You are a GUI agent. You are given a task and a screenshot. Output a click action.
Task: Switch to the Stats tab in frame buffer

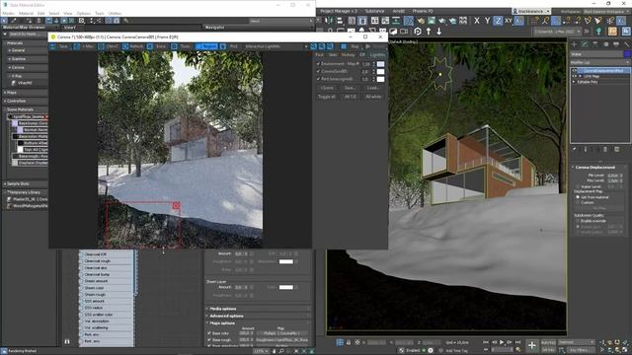pos(333,55)
